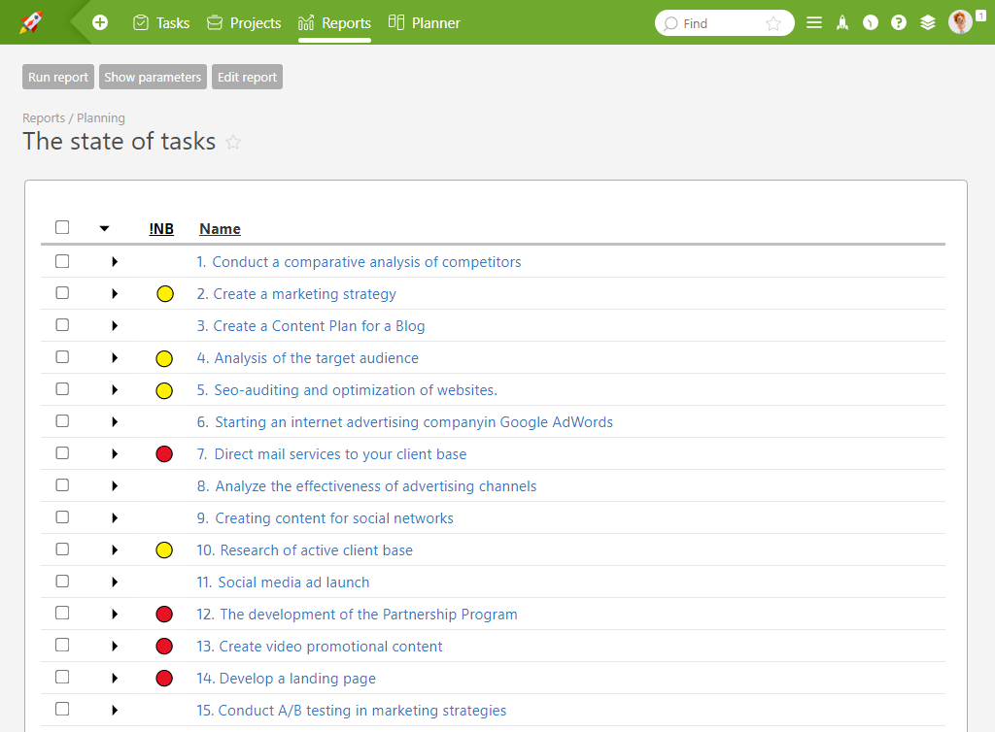The width and height of the screenshot is (995, 732).
Task: Click the rocket launch icon near search
Action: point(842,23)
